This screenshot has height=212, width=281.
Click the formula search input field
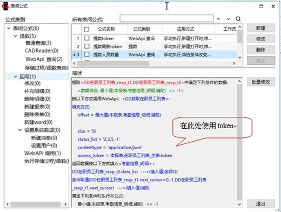coord(166,18)
